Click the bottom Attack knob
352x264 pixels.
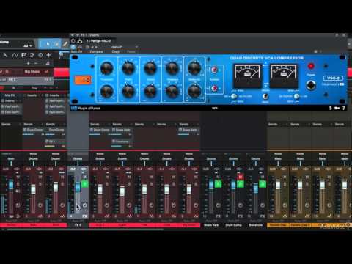coord(150,91)
